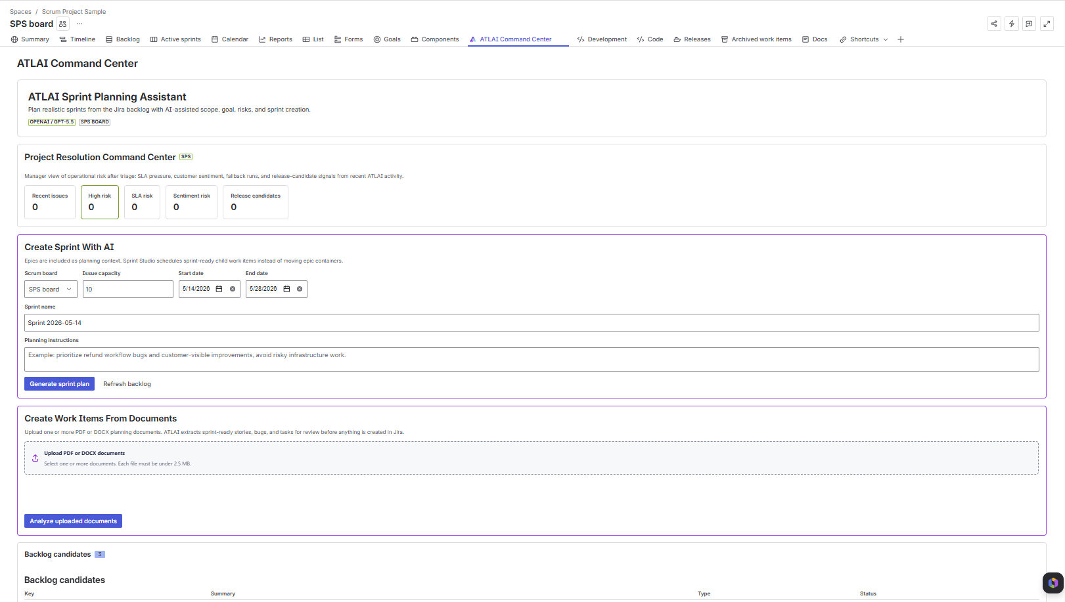Select the Release candidates card
This screenshot has height=602, width=1065.
tap(256, 202)
